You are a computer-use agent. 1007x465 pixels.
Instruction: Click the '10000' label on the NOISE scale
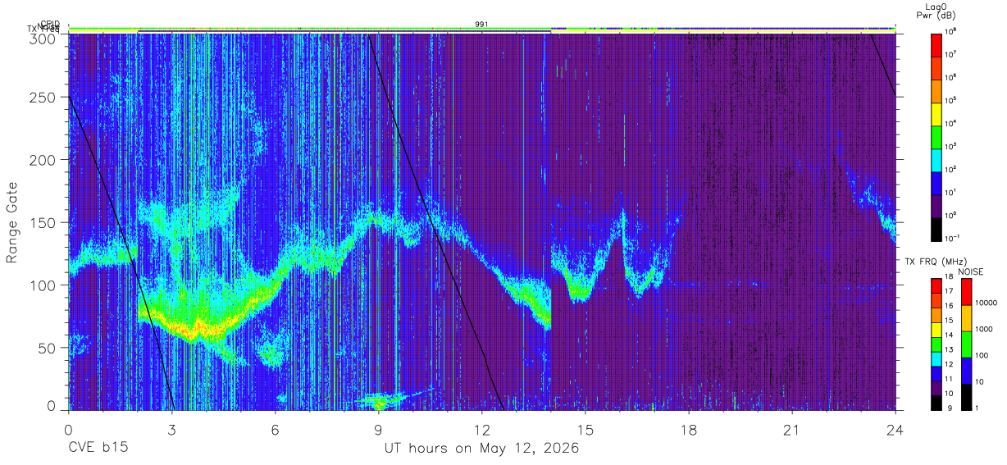click(x=986, y=303)
